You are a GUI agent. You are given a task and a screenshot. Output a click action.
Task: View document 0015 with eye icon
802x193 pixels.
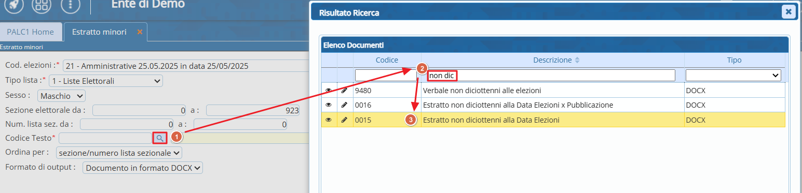click(329, 120)
